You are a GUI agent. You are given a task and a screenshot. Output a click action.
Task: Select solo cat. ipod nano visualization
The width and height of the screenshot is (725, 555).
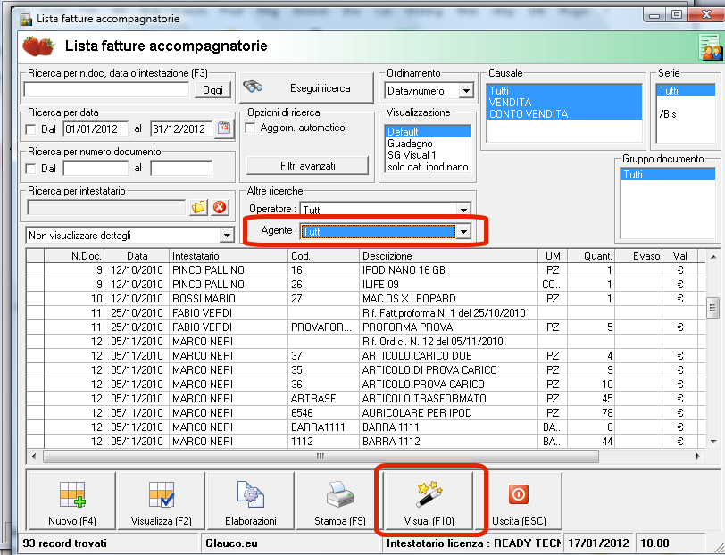tap(428, 167)
